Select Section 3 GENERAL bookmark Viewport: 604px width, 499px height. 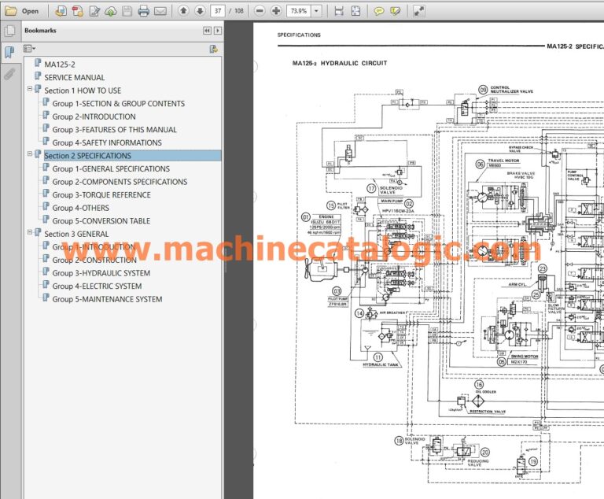tap(76, 234)
